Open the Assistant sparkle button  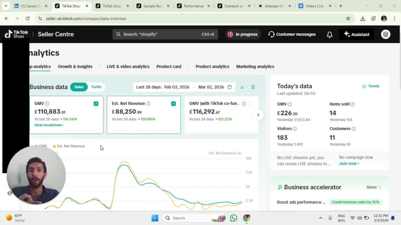(356, 34)
